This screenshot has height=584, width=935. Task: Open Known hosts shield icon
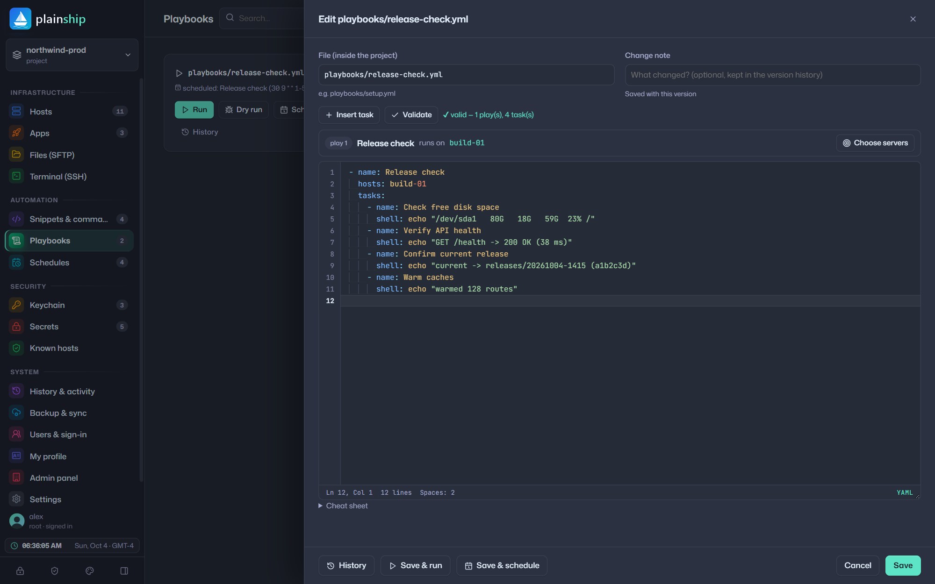pyautogui.click(x=16, y=348)
